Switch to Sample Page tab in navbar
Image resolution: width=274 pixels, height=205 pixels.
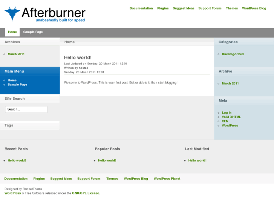tap(33, 32)
